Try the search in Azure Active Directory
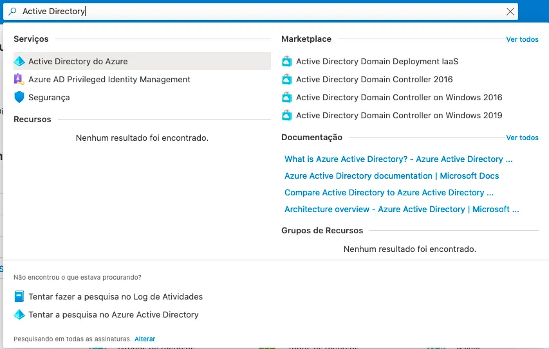 coord(113,315)
